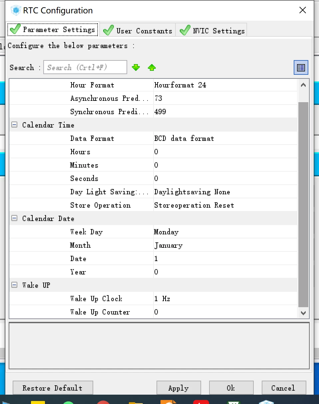Click the RTC Configuration cube title icon
The width and height of the screenshot is (319, 404).
(x=16, y=10)
